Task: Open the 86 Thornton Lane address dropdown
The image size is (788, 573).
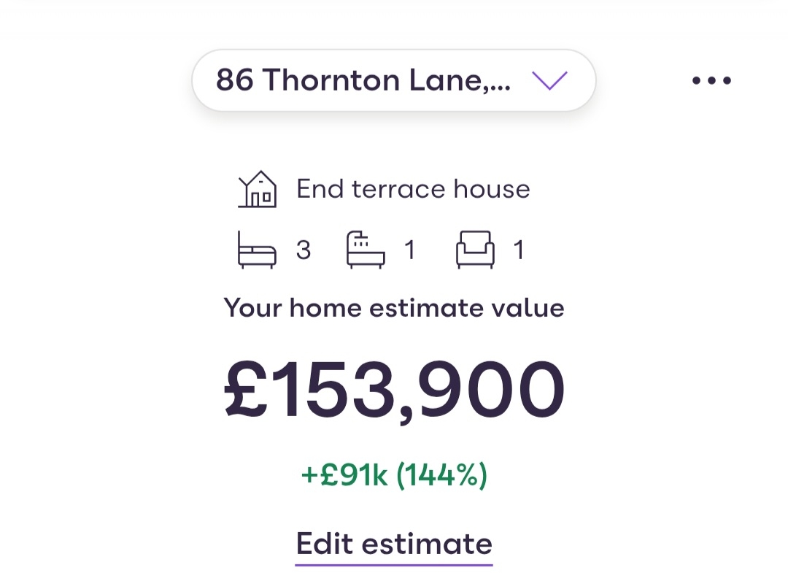Action: tap(393, 80)
